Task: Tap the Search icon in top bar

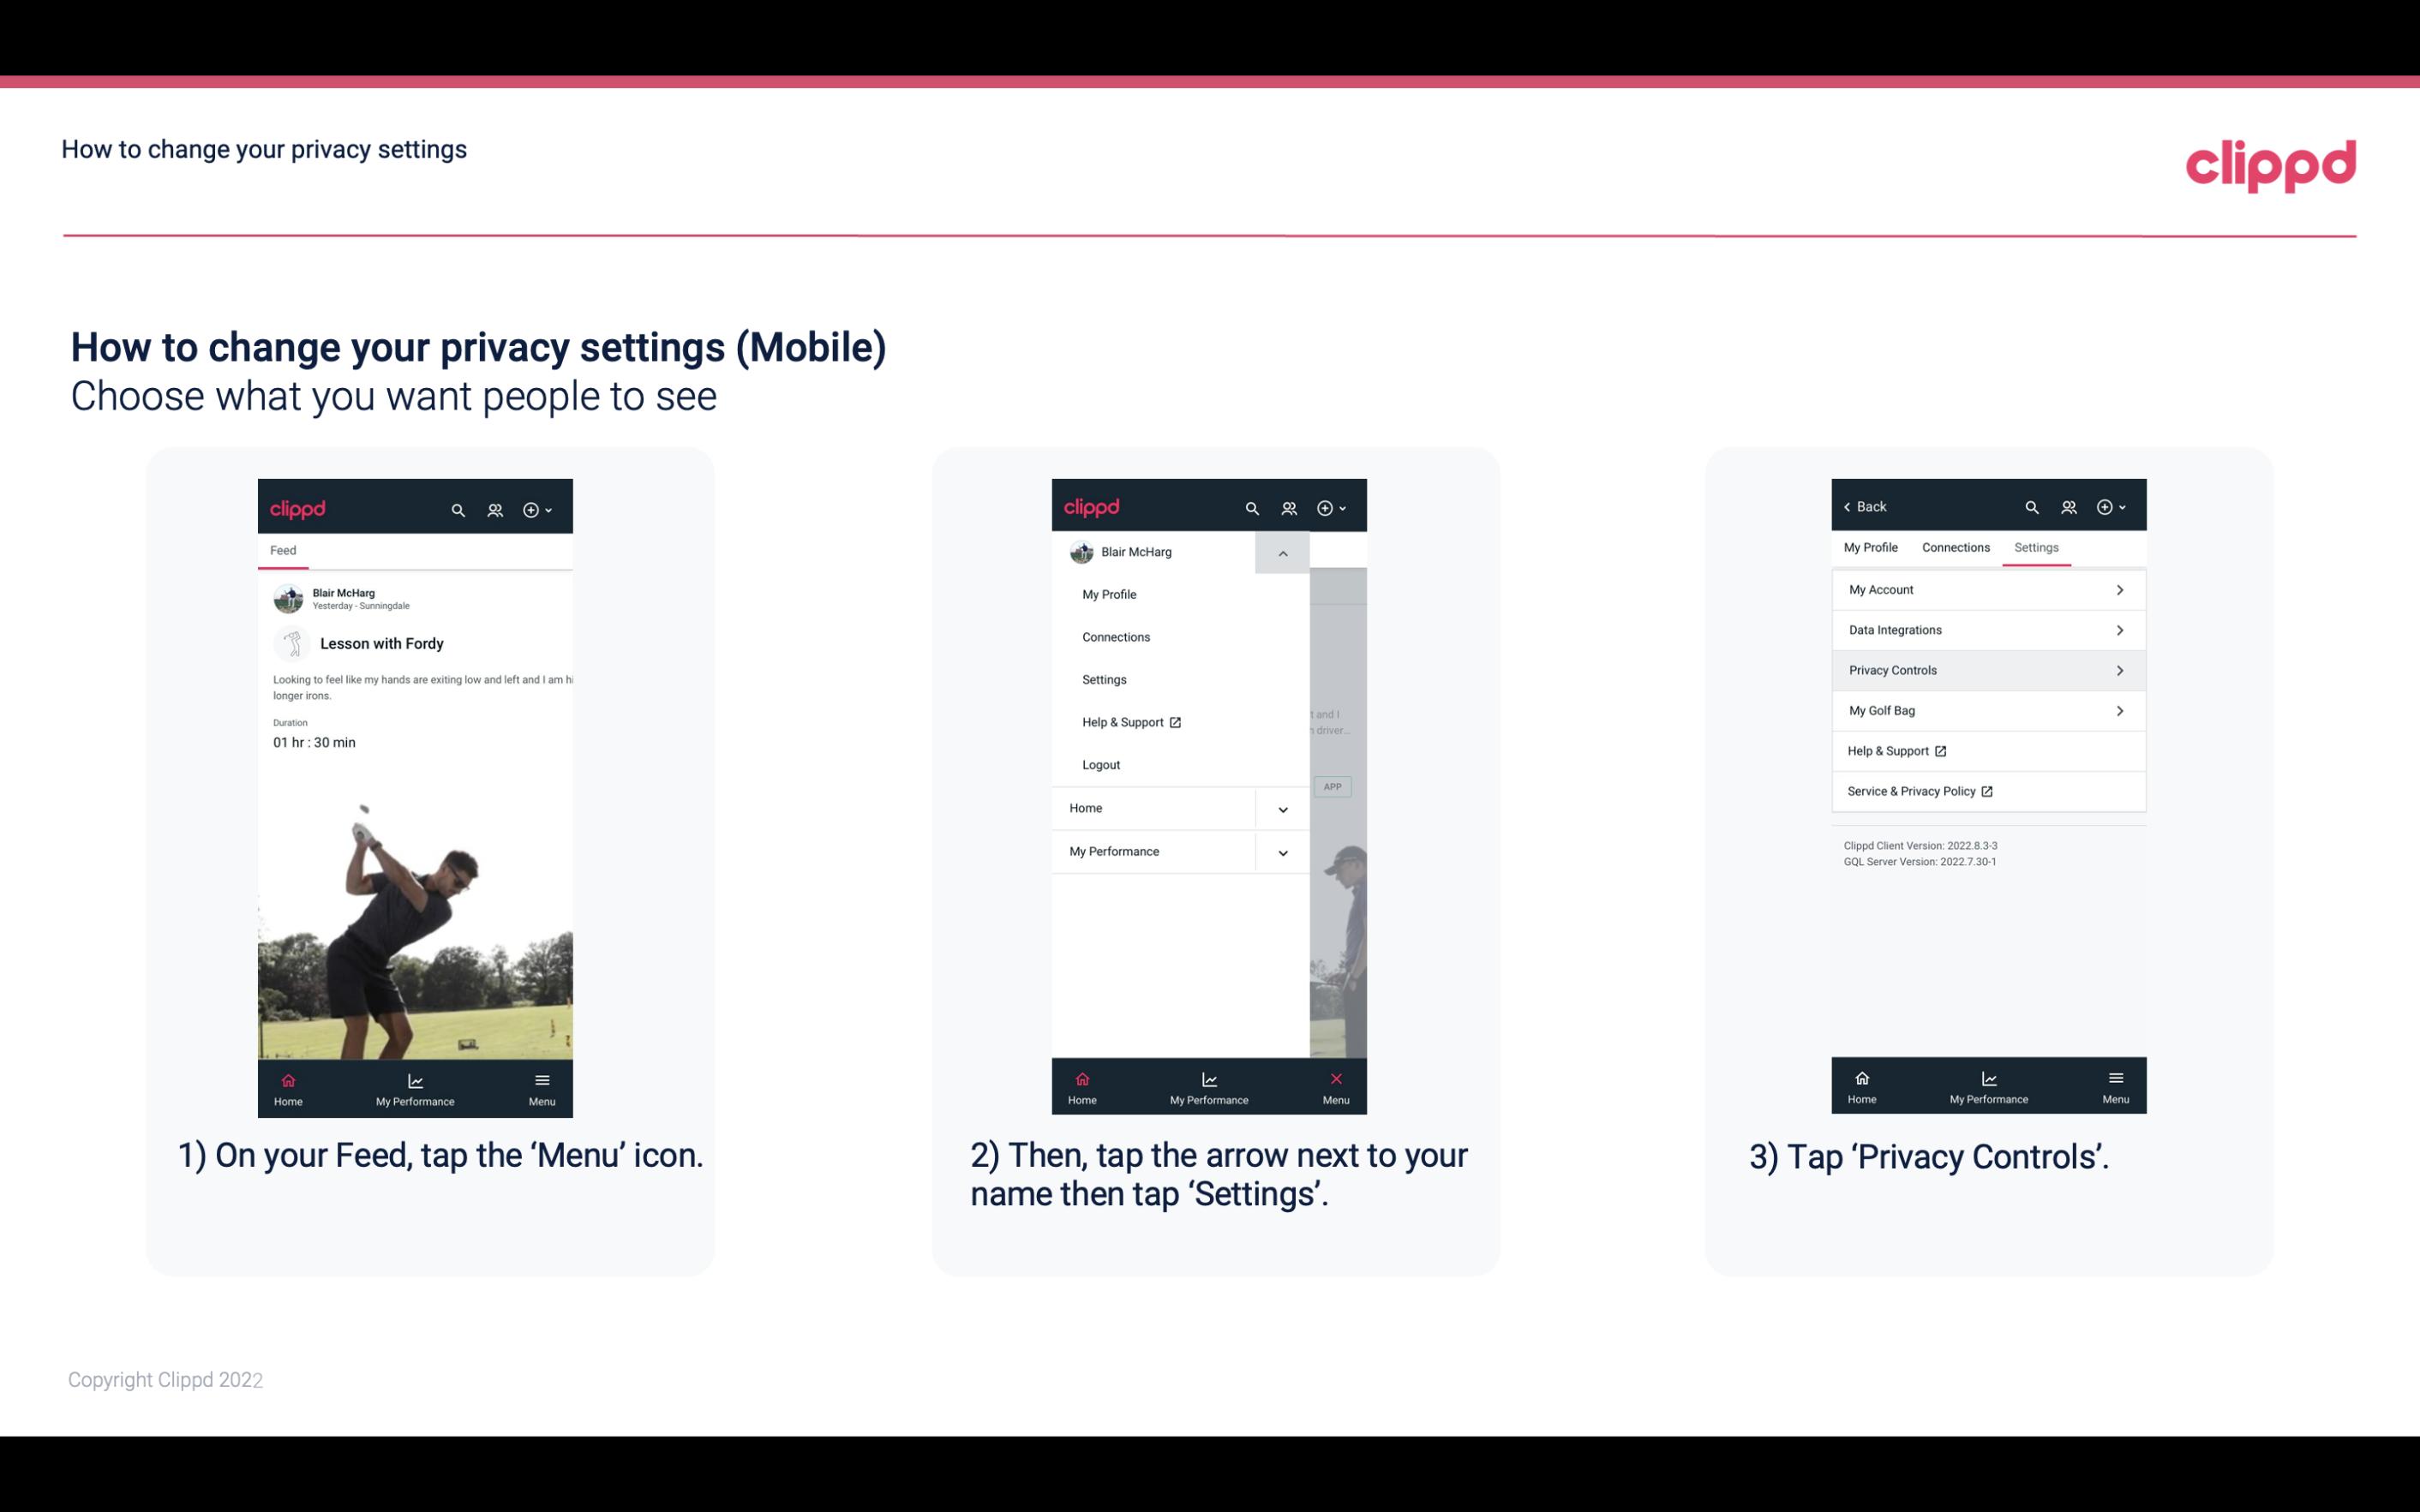Action: 460,507
